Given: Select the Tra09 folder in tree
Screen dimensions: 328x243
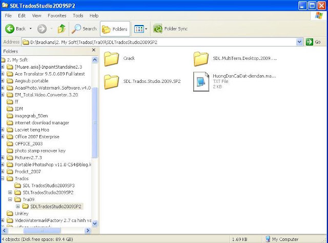Looking at the screenshot, I should pos(29,200).
